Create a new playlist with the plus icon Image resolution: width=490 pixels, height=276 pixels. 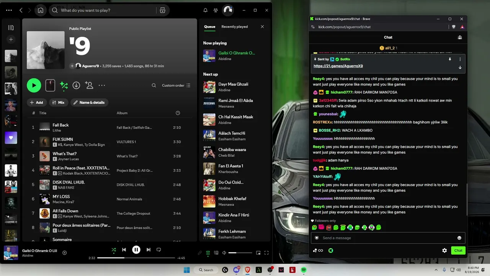click(11, 39)
